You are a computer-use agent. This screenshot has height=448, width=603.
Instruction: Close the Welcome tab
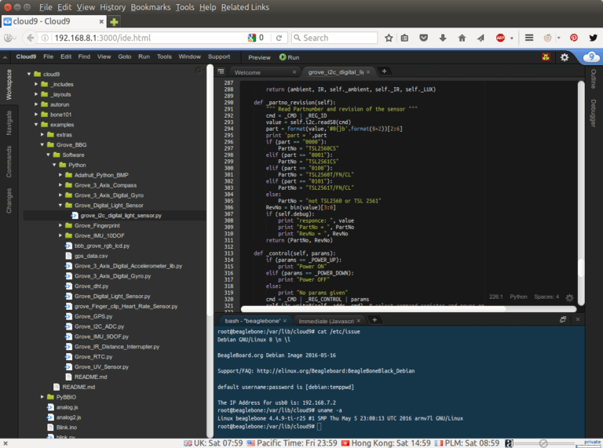coord(294,72)
